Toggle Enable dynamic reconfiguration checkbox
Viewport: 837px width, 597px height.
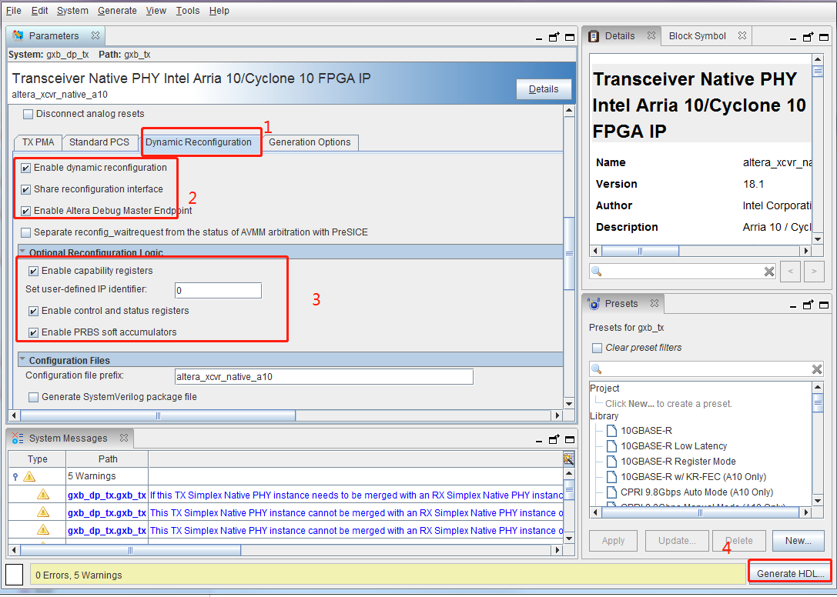(25, 168)
